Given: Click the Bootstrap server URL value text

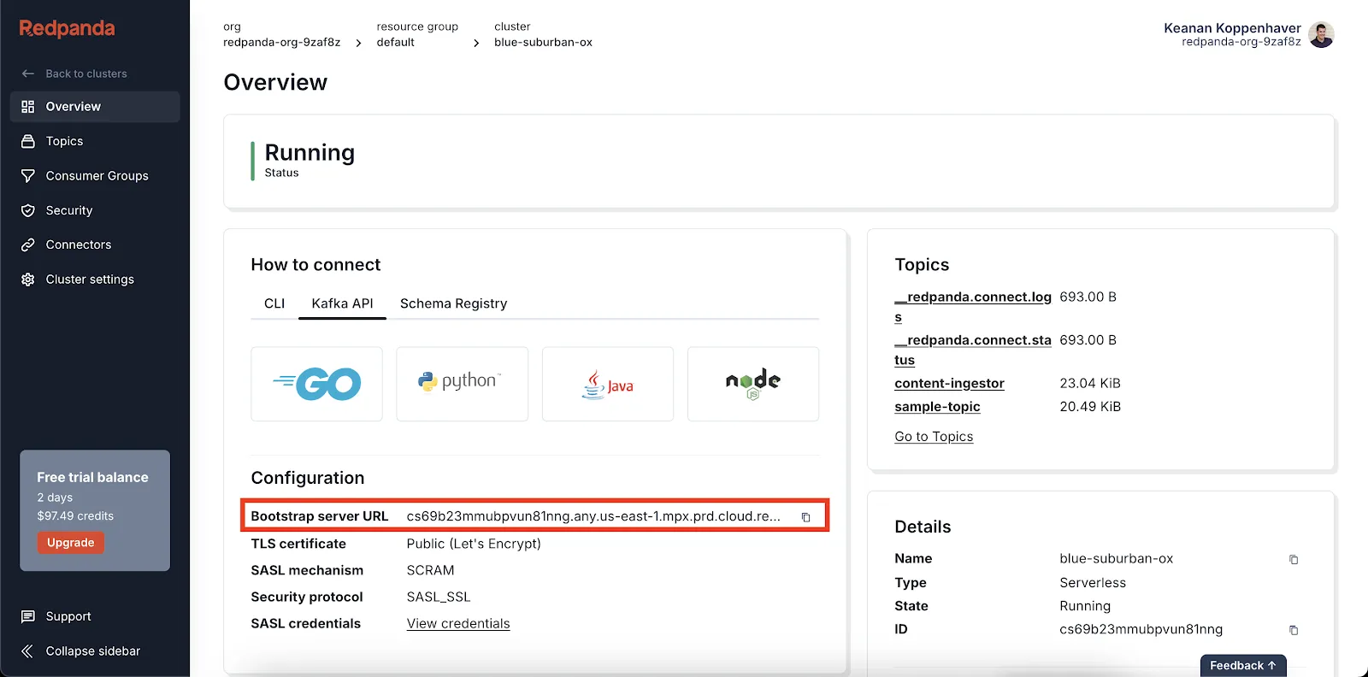Looking at the screenshot, I should pyautogui.click(x=593, y=516).
